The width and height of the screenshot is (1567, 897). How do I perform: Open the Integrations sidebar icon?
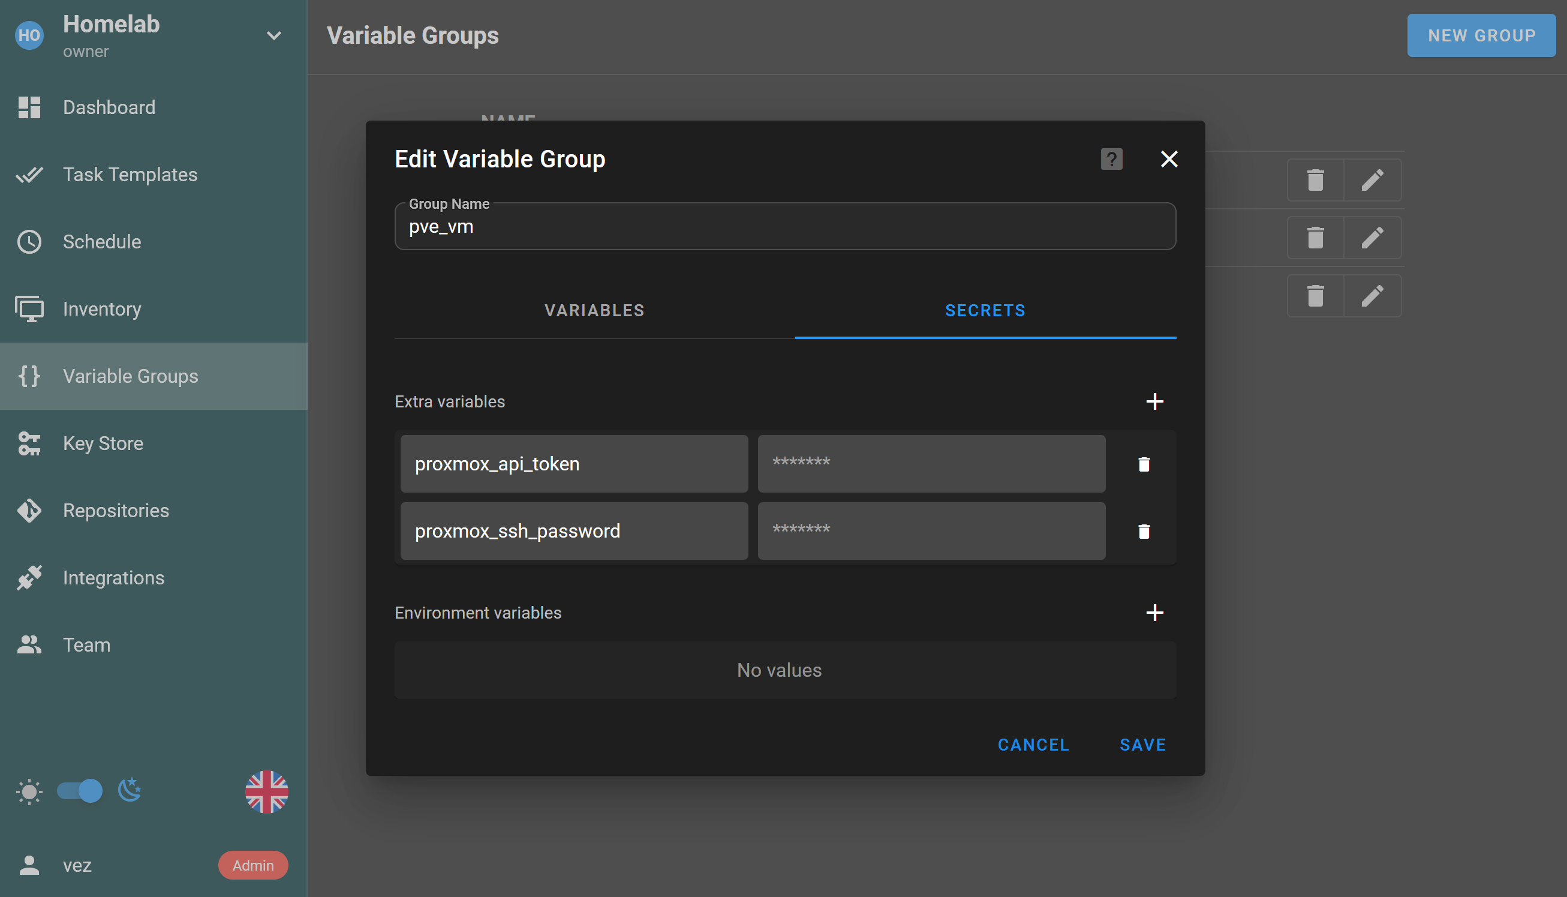tap(29, 577)
